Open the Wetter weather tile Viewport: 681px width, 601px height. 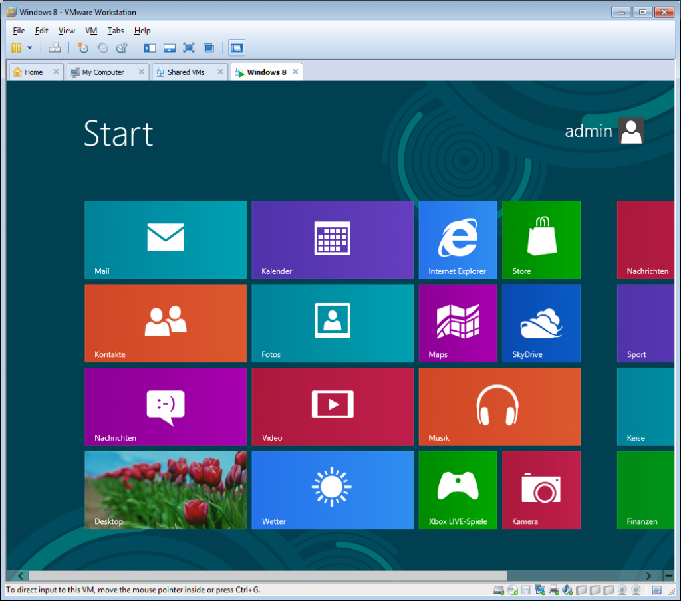tap(333, 490)
